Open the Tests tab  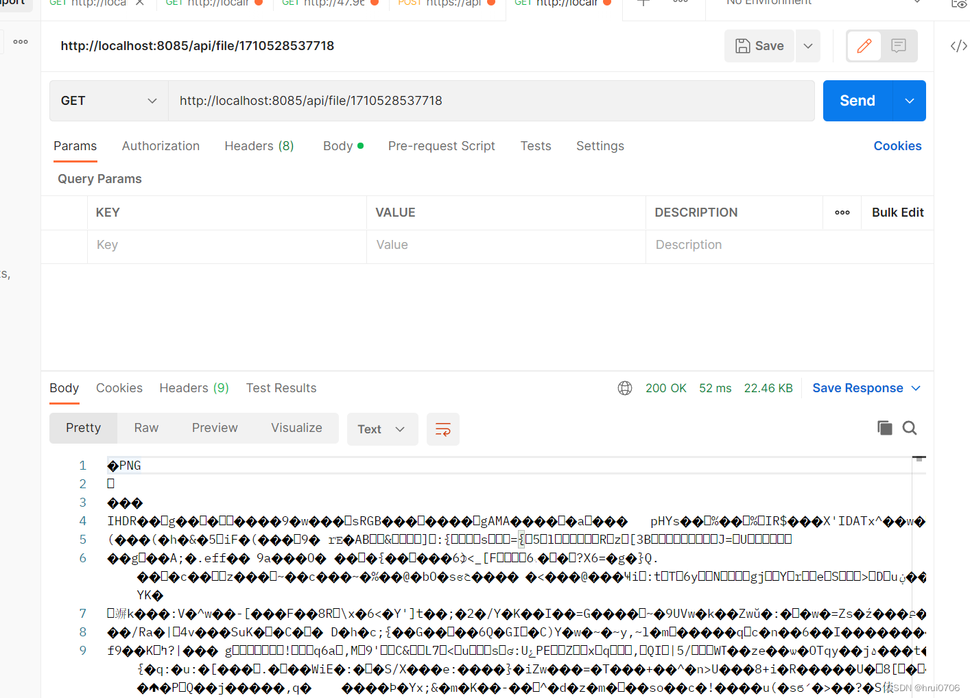536,146
